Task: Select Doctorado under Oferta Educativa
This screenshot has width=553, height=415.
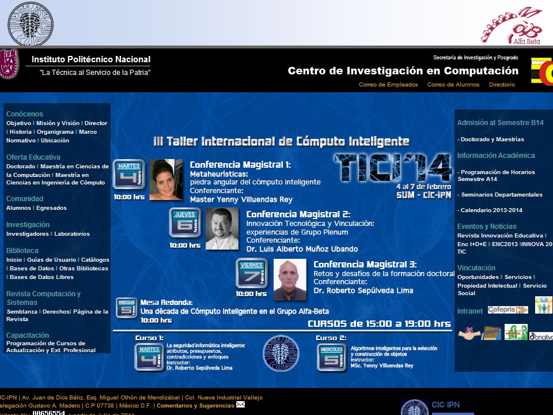Action: click(21, 166)
